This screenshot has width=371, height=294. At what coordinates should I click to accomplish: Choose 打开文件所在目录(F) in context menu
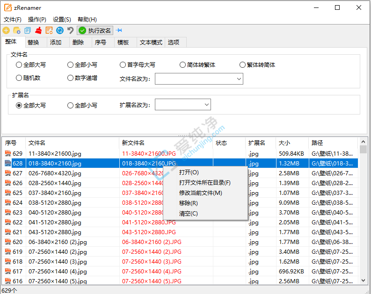pyautogui.click(x=205, y=183)
